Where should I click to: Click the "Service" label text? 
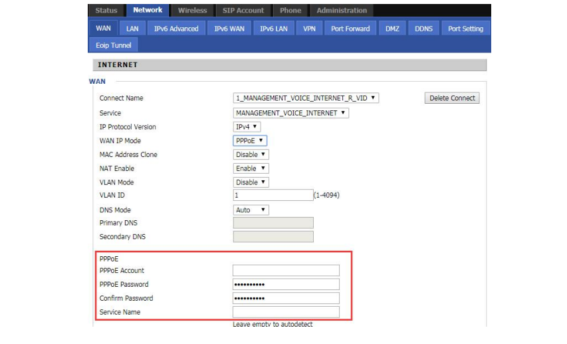(x=110, y=113)
